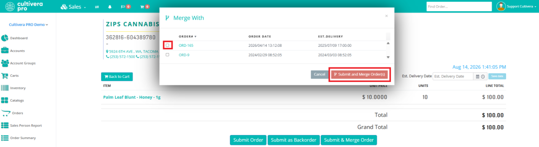Viewport: 539px width, 147px height.
Task: Click the Inventory barcode icon
Action: click(x=5, y=88)
